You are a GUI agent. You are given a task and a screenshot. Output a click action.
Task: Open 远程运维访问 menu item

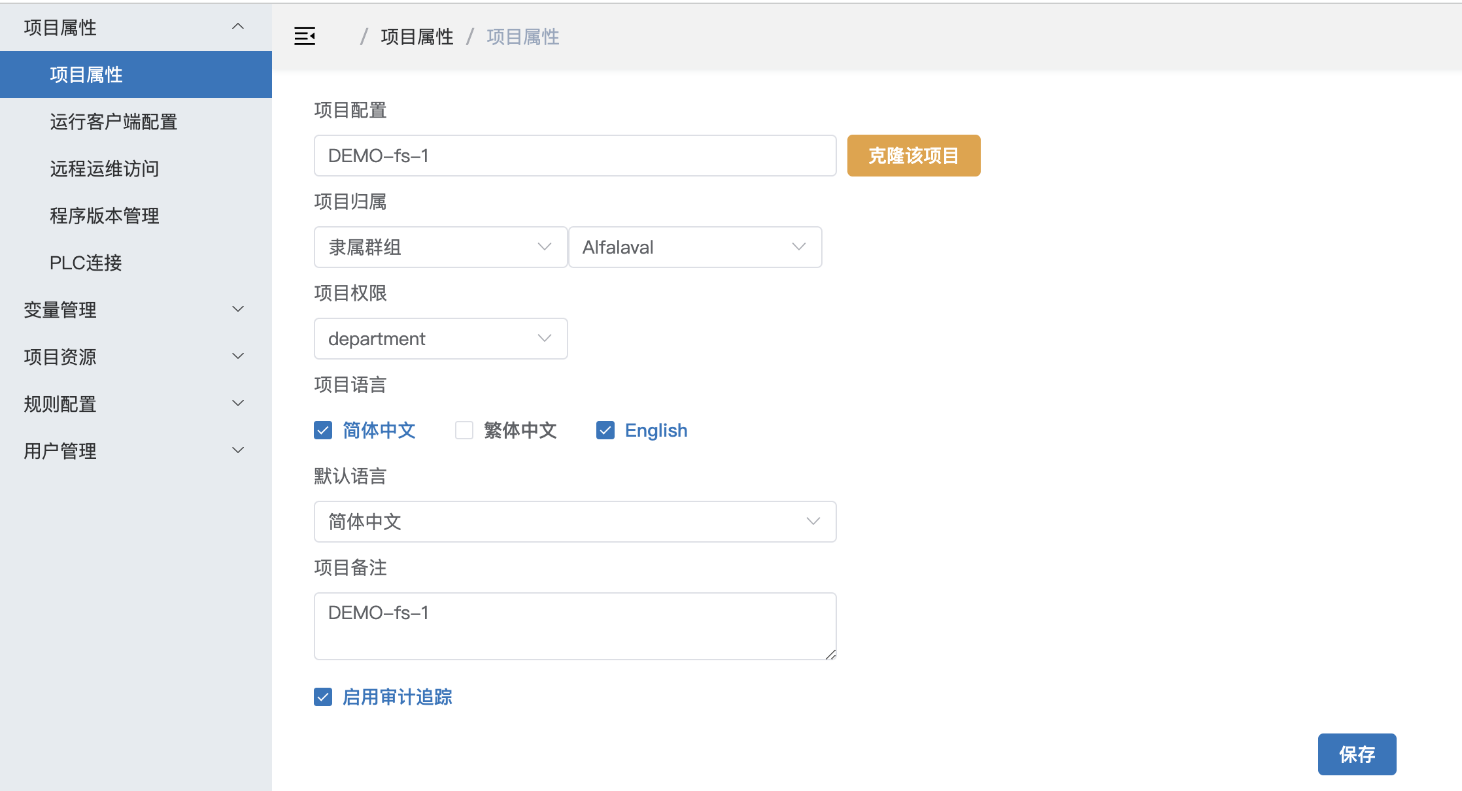(105, 169)
